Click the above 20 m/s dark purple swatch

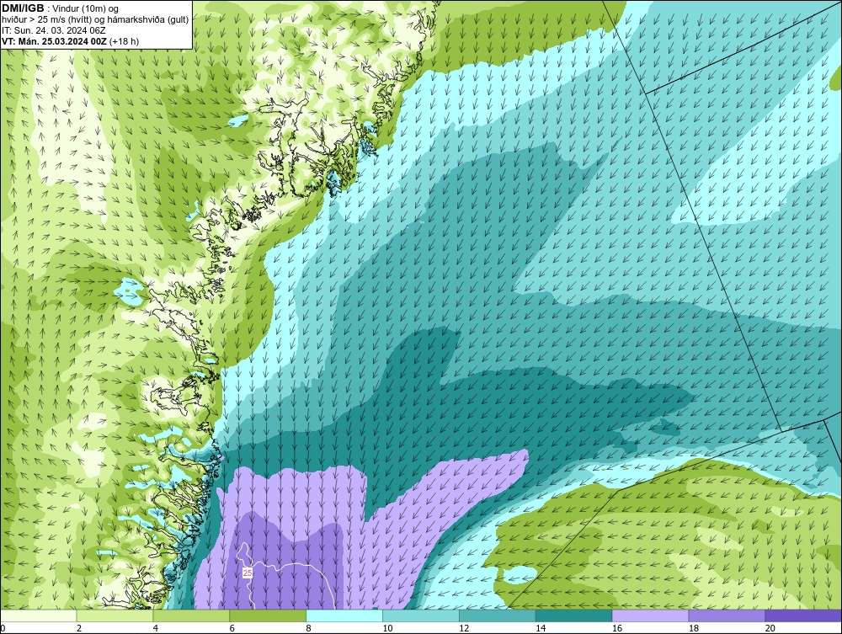[802, 615]
